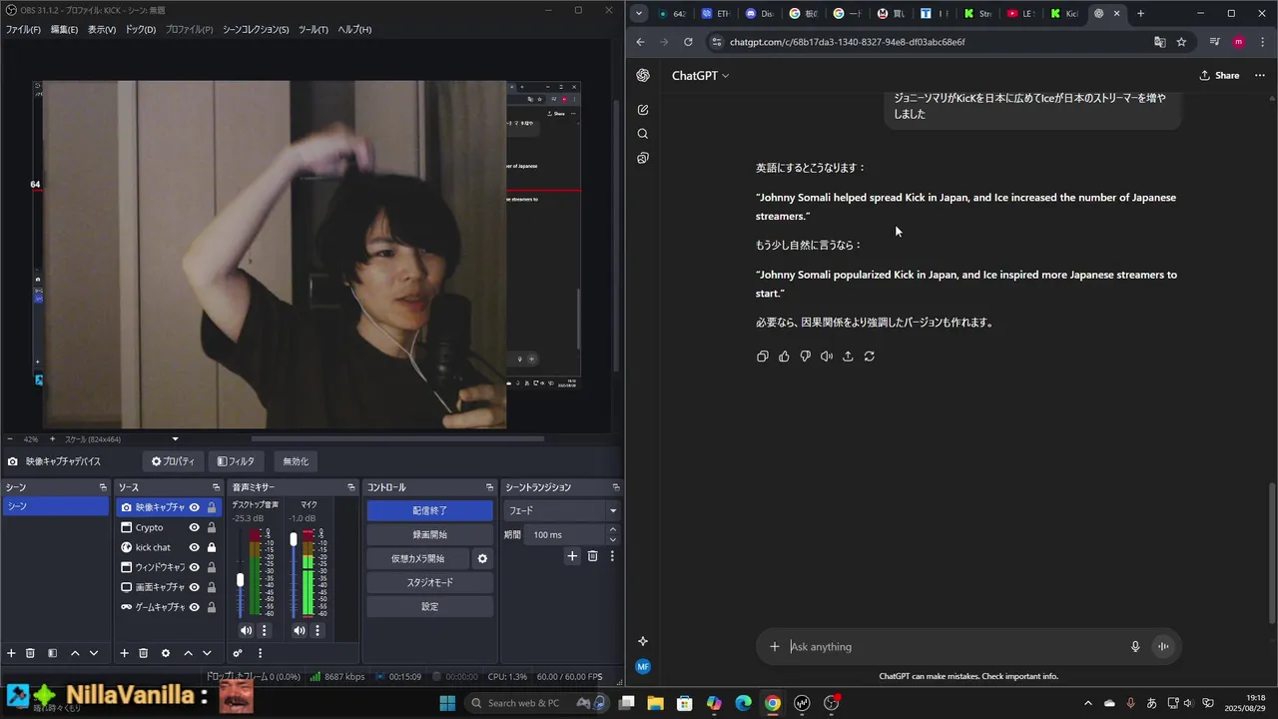This screenshot has width=1278, height=719.
Task: Adjust the mic volume slider
Action: (294, 539)
